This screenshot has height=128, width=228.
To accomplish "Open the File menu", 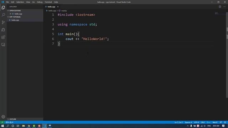I will click(x=7, y=2).
